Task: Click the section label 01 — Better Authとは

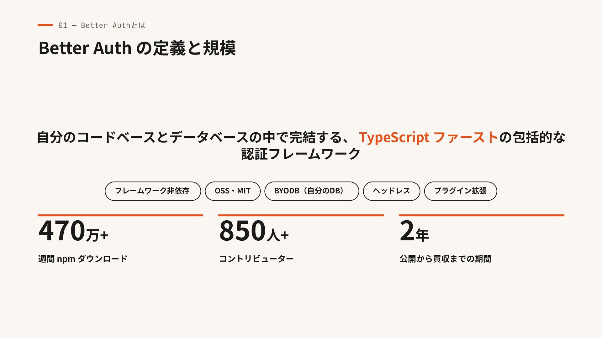Action: (102, 25)
